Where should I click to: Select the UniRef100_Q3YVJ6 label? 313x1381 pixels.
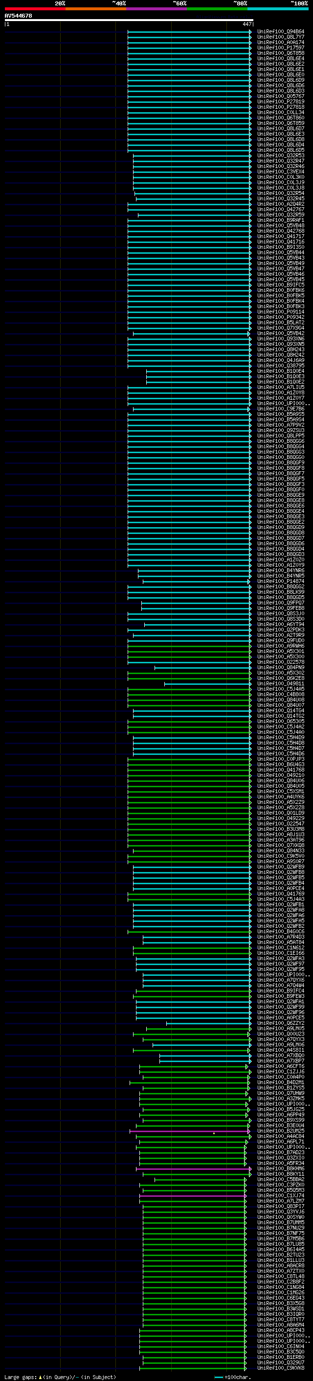click(x=280, y=1212)
